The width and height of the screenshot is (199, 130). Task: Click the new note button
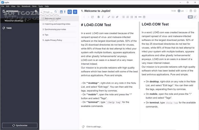pos(75,12)
